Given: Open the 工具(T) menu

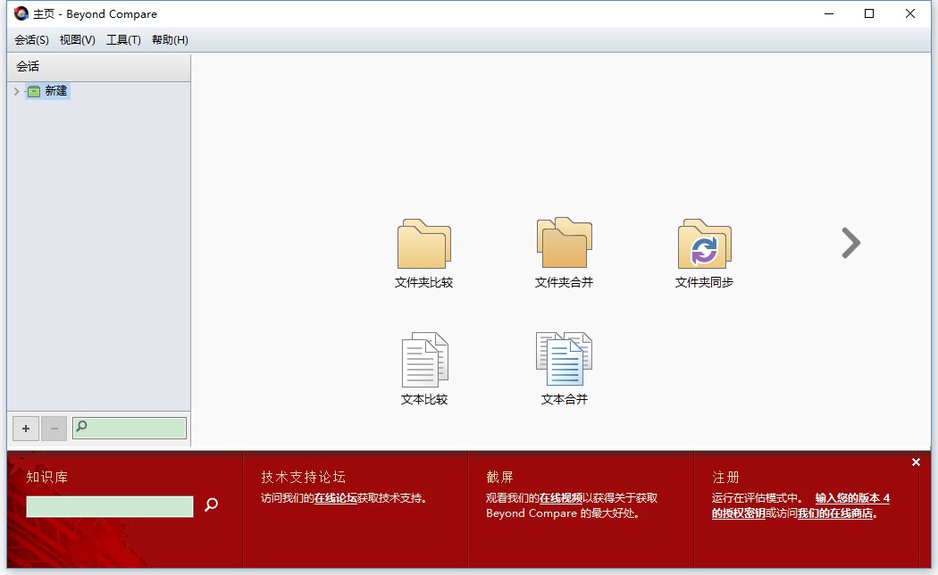Looking at the screenshot, I should (x=124, y=39).
